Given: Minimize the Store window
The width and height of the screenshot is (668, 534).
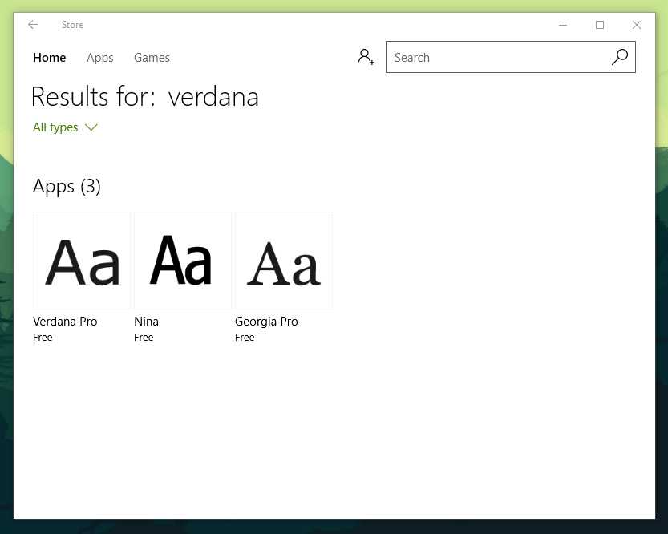Looking at the screenshot, I should point(563,25).
